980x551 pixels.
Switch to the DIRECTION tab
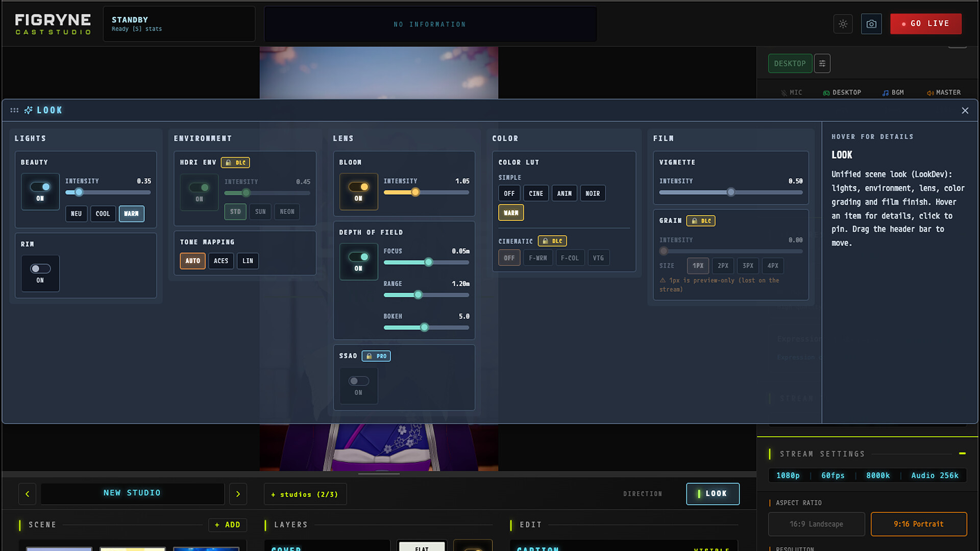(x=643, y=494)
